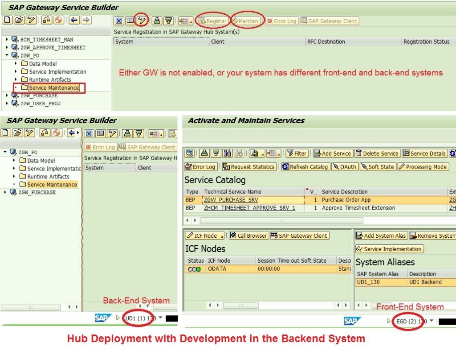
Task: Click the magnifier Details icon in Activate and Maintain Services
Action: click(x=190, y=153)
